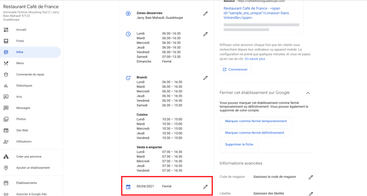Click Créer une annonce label
The width and height of the screenshot is (367, 196).
click(29, 157)
